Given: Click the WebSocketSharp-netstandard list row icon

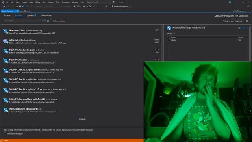Looking at the screenshot, I should click(6, 110).
